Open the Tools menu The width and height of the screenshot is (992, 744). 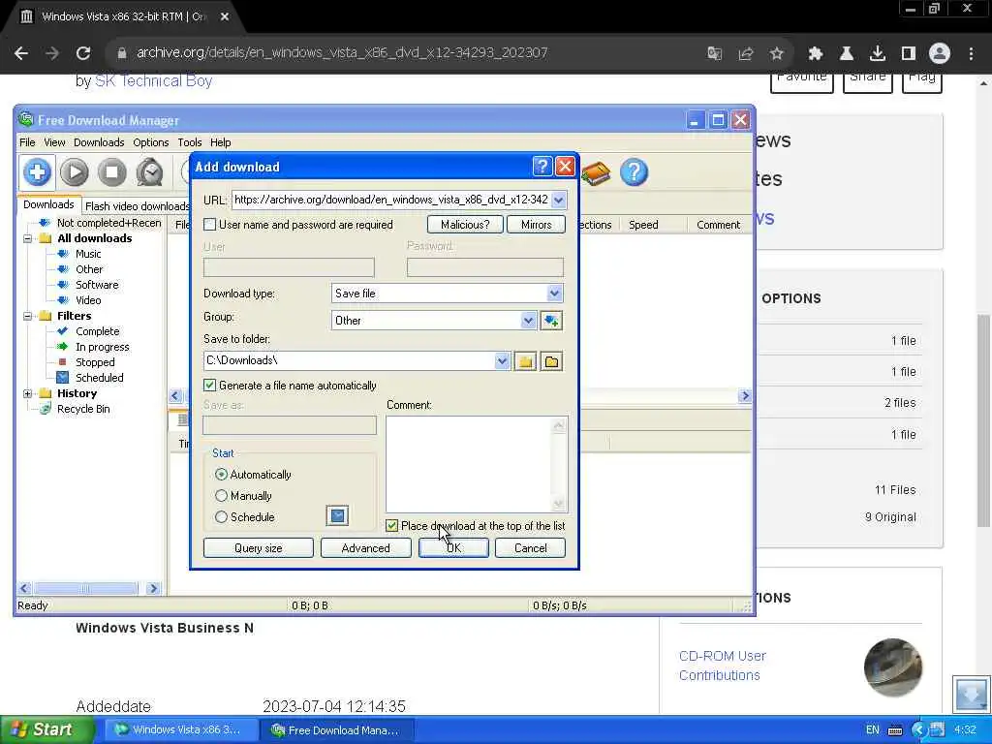tap(189, 142)
